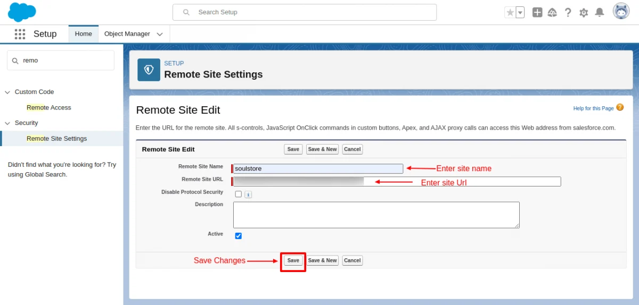Screen dimensions: 639x305
Task: Open the Object Manager tab dropdown chevron
Action: (x=160, y=34)
